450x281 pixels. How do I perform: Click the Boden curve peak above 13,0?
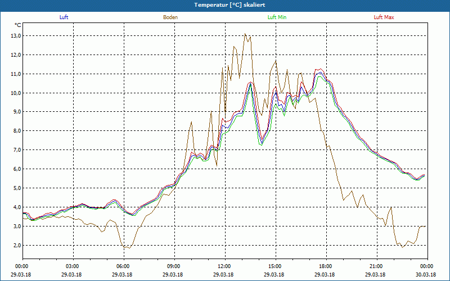[x=245, y=34]
